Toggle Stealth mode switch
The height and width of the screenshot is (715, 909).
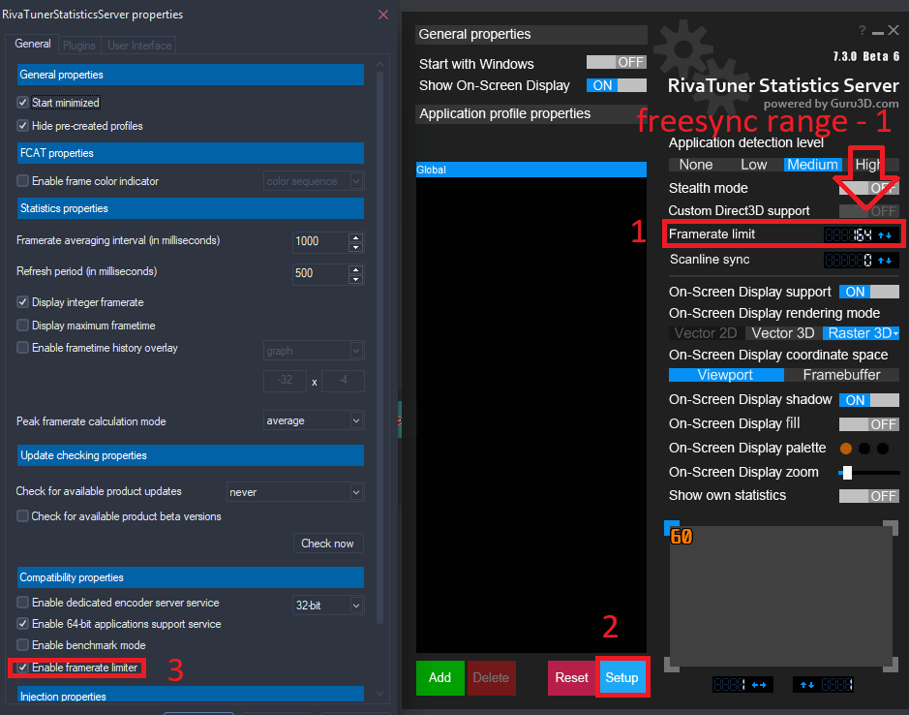(869, 188)
